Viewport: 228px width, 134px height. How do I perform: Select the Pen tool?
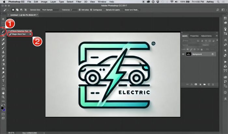tap(3, 77)
